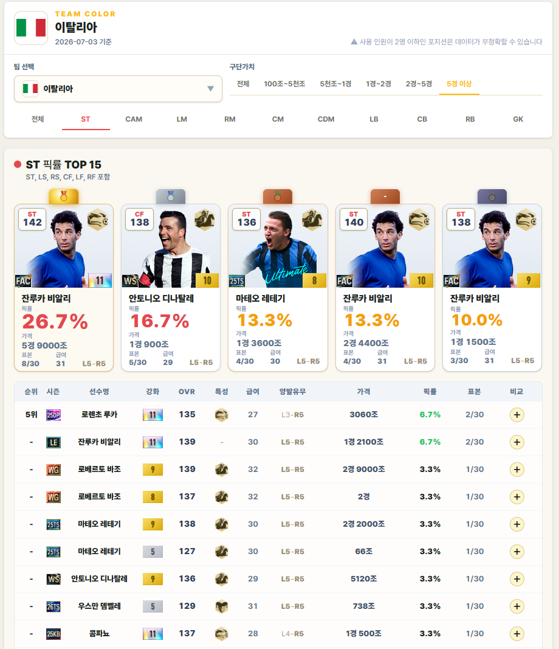Image resolution: width=559 pixels, height=649 pixels.
Task: Click the trait emblem on 마테오 레테기 card
Action: coord(312,220)
